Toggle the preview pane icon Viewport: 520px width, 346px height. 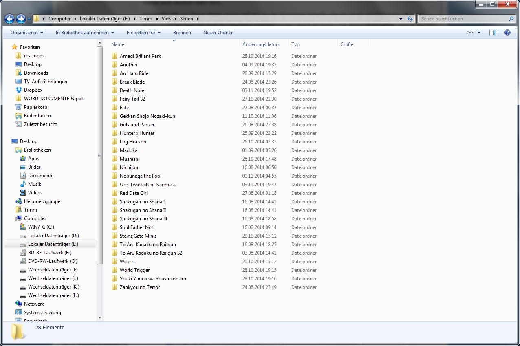tap(492, 33)
